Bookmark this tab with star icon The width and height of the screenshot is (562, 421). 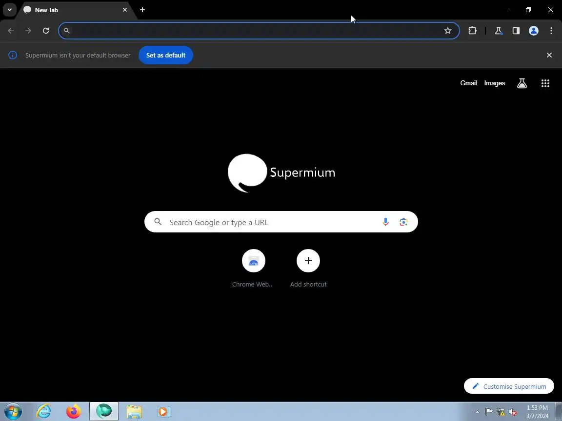pyautogui.click(x=448, y=31)
